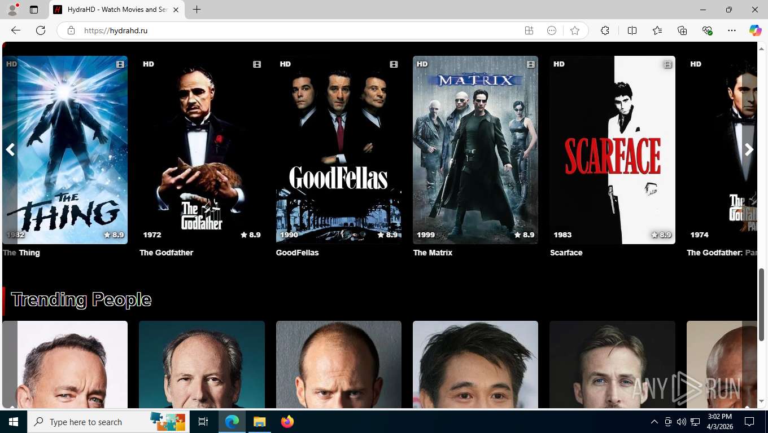Open the Scarface movie poster
The width and height of the screenshot is (768, 433).
coord(612,150)
